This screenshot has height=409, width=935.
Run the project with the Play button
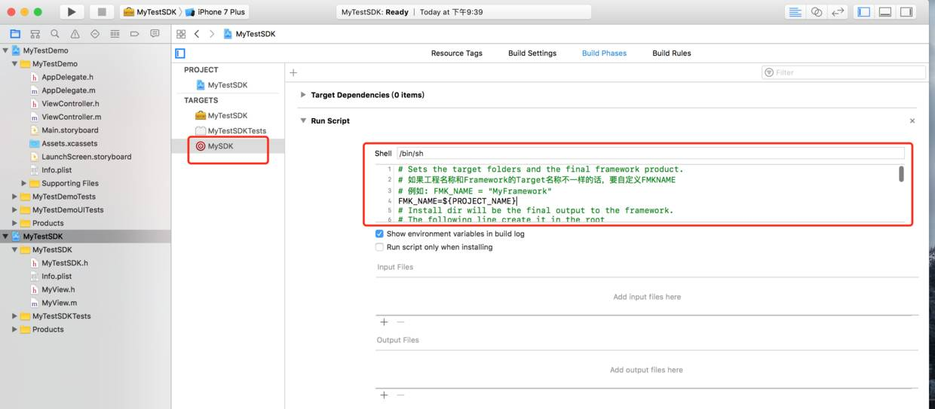(x=72, y=12)
